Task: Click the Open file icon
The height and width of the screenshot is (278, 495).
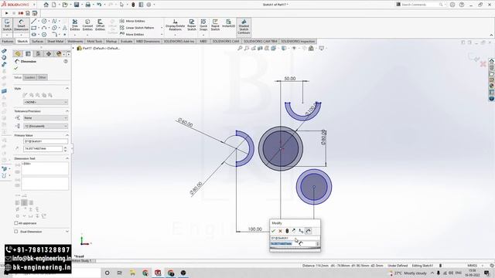Action: coord(65,5)
